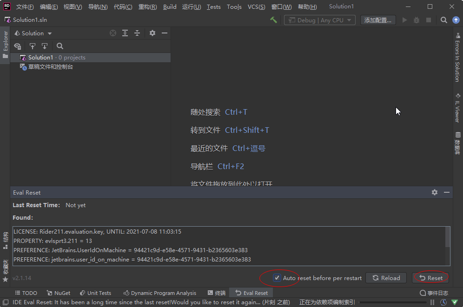
Task: Open the Tools menu
Action: tap(234, 7)
